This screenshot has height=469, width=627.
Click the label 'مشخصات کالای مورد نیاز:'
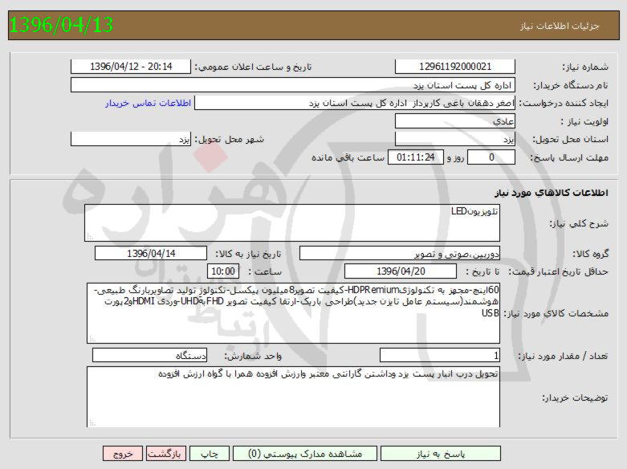556,314
